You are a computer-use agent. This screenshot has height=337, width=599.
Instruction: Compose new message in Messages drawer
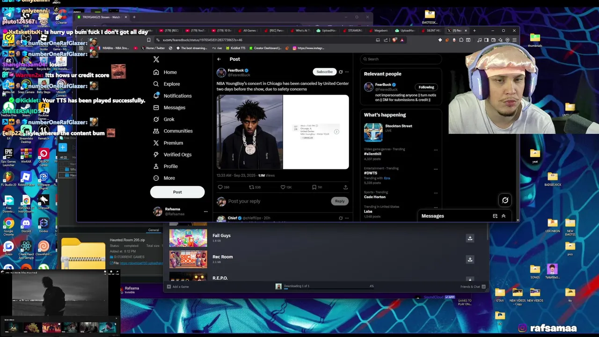[x=495, y=216]
